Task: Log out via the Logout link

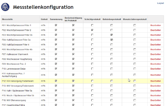Action: tap(161, 3)
